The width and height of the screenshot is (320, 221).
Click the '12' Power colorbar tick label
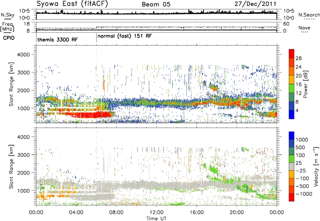coord(298,93)
